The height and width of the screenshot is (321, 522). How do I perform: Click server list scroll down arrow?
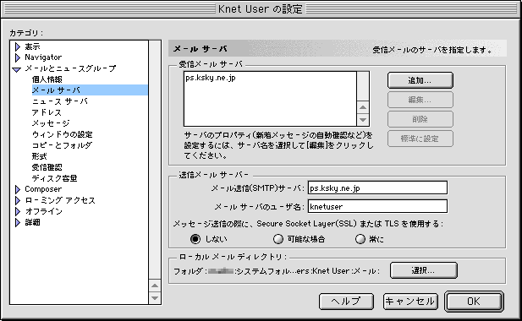[363, 120]
